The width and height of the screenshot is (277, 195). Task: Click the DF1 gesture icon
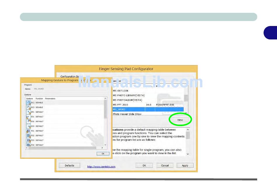(28, 112)
